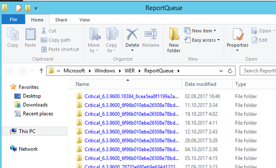This screenshot has width=276, height=168.
Task: Open the File menu
Action: pos(13,19)
